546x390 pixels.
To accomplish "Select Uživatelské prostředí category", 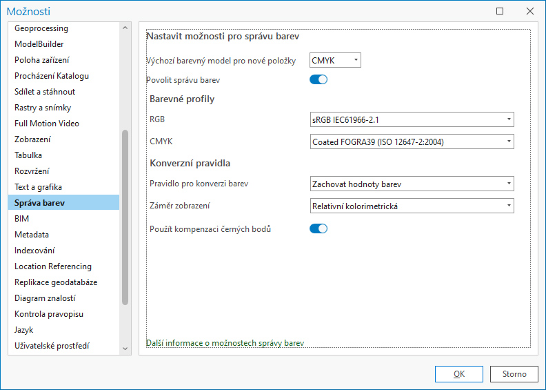I will [x=63, y=345].
